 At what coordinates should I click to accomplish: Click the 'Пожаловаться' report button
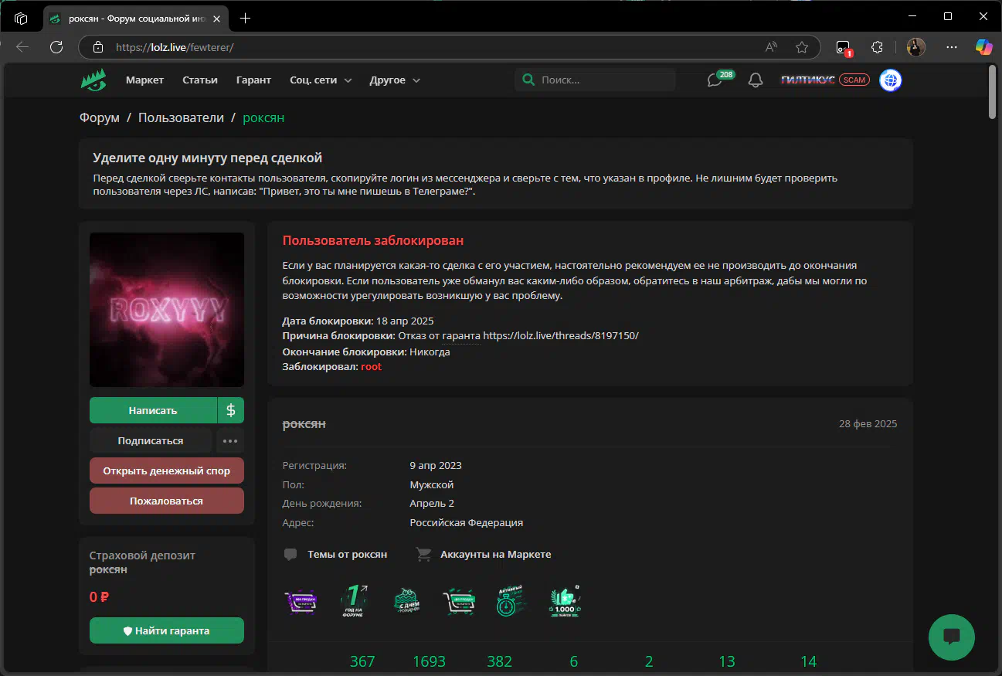click(x=167, y=501)
